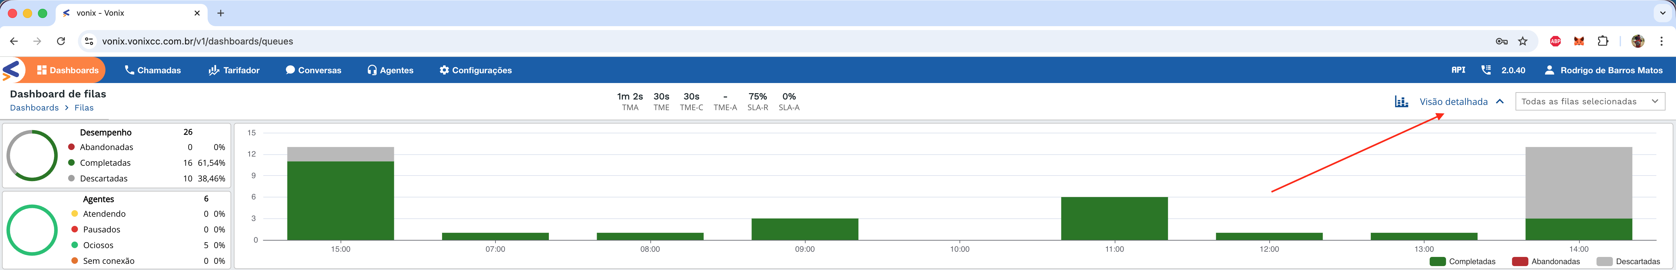The image size is (1676, 270).
Task: Click the bar chart view icon
Action: [1402, 101]
